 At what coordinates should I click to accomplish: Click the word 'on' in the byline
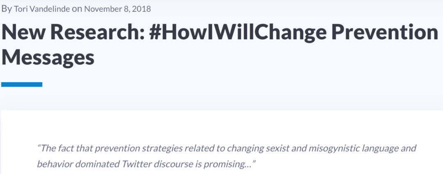77,9
